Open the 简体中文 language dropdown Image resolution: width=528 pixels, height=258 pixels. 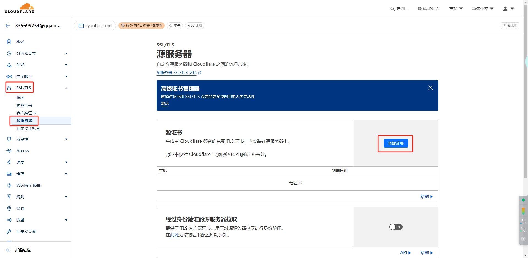click(x=483, y=9)
